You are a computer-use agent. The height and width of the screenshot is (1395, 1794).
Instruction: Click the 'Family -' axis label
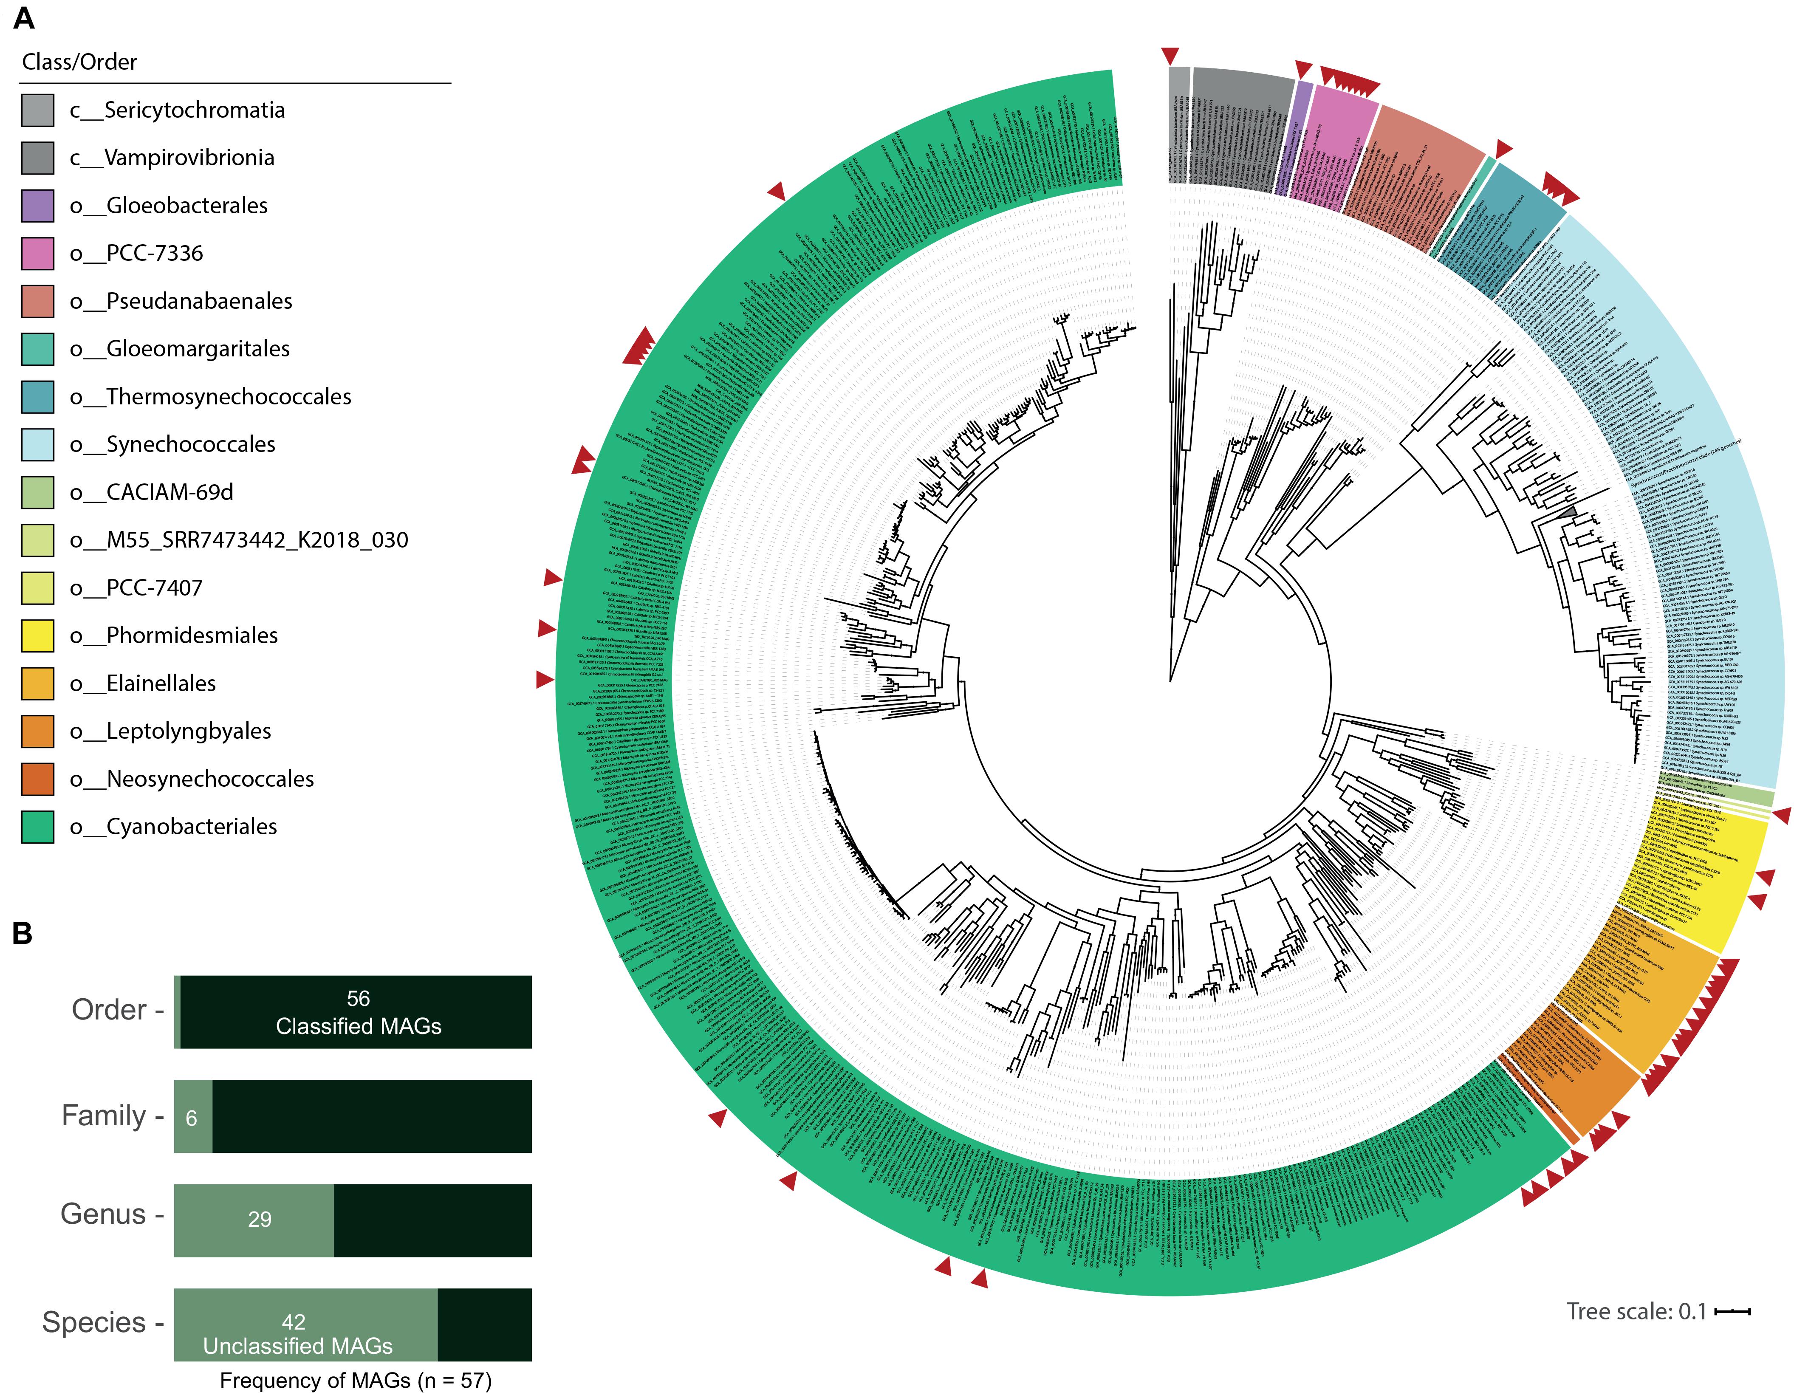113,1115
